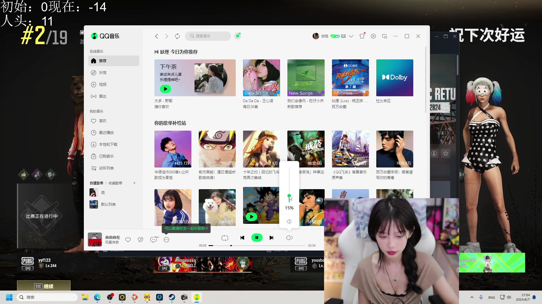This screenshot has width=542, height=304.
Task: Seek on the song progress bar
Action: click(257, 245)
